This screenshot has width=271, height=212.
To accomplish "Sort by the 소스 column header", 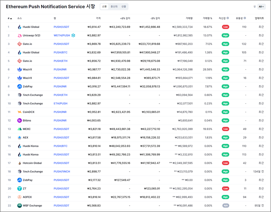I will [x=19, y=18].
